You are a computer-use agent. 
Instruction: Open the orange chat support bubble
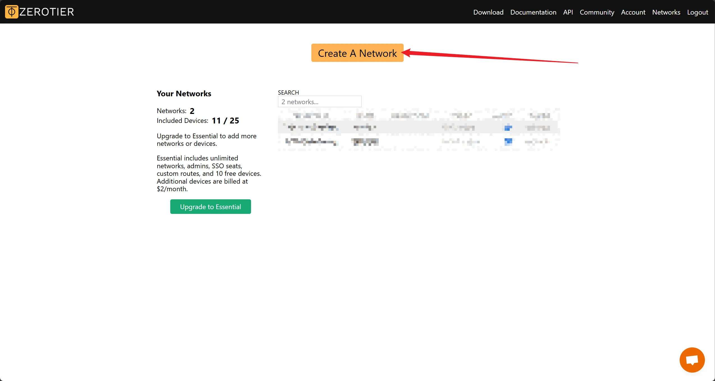click(692, 360)
